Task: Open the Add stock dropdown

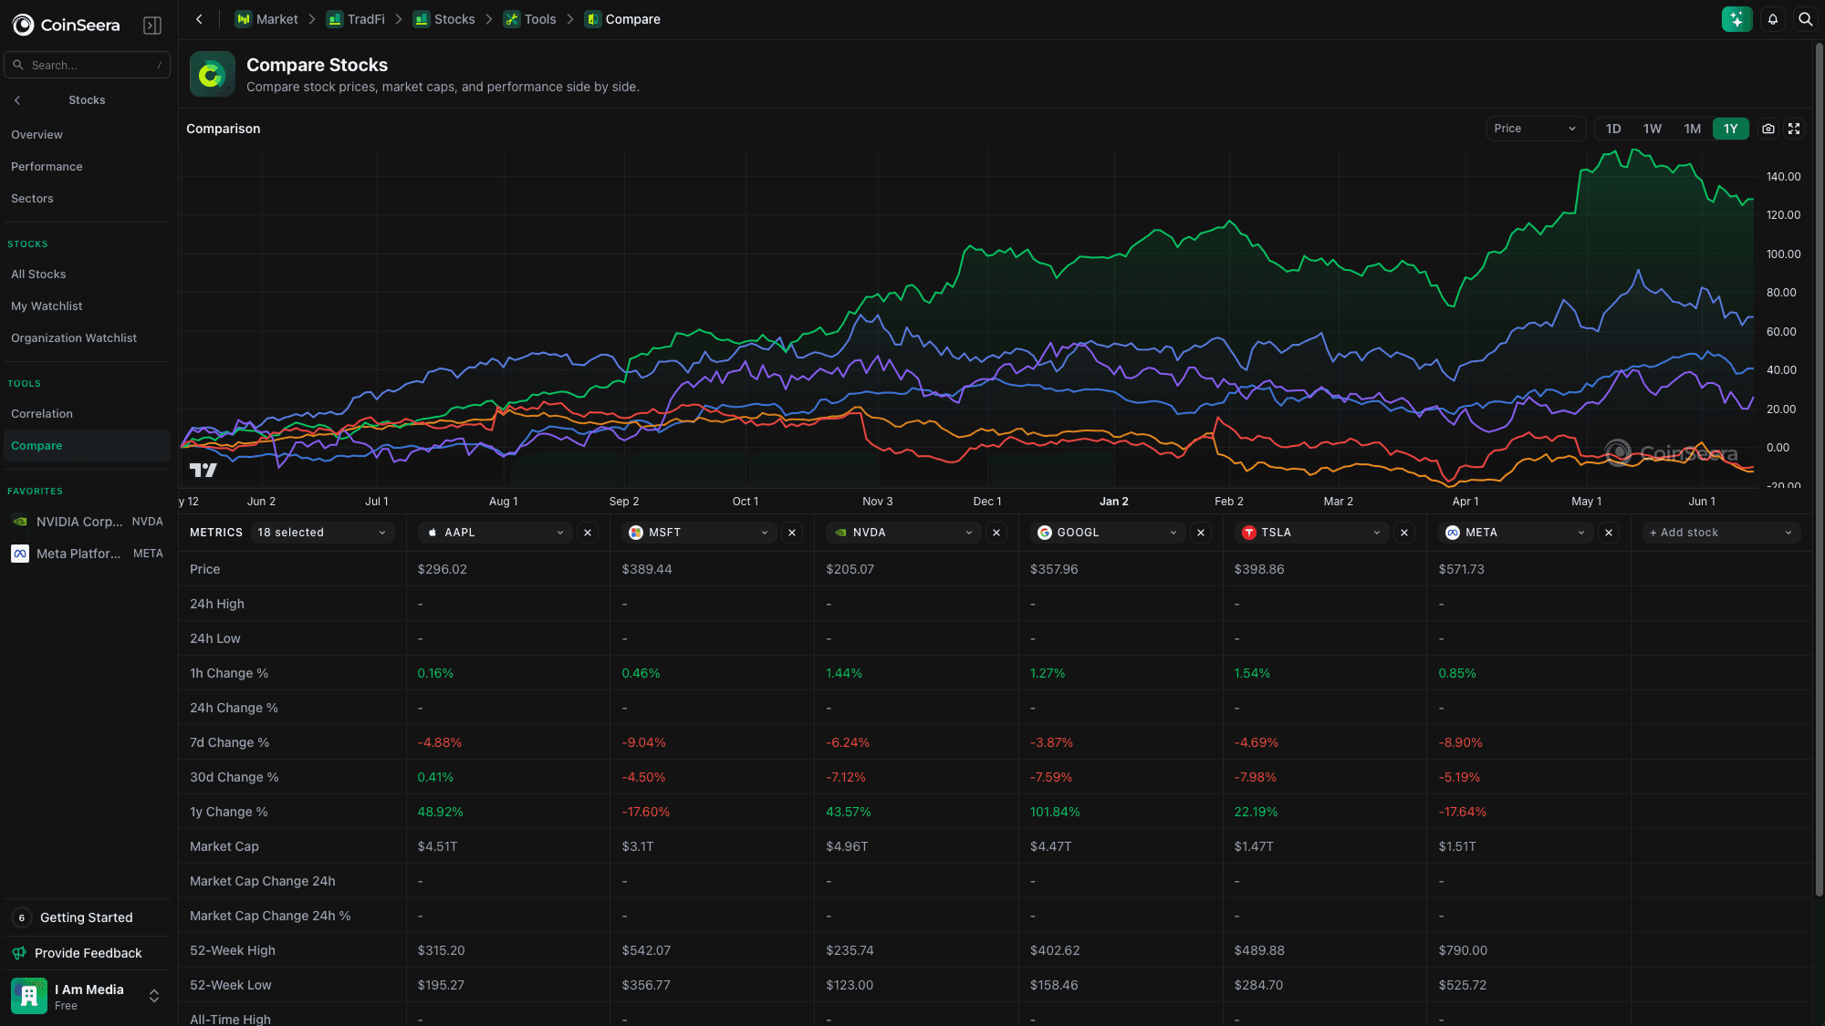Action: (x=1721, y=533)
